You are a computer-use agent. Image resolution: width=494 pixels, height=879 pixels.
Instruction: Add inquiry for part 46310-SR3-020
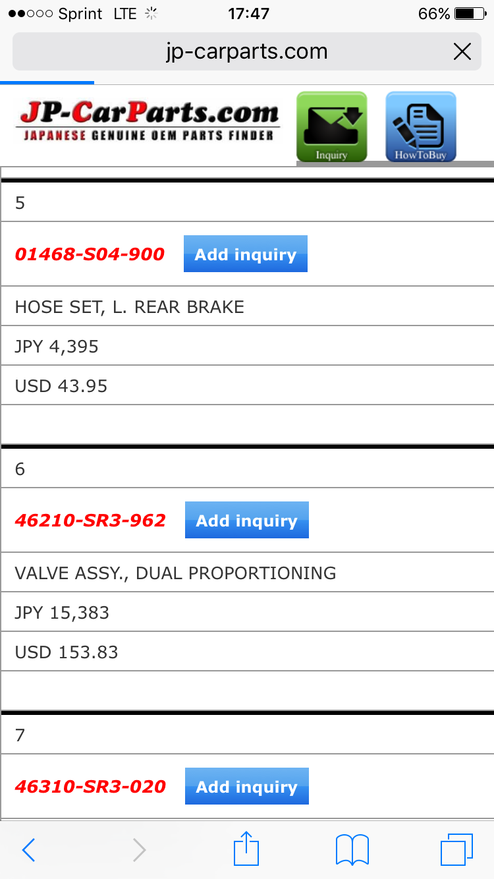246,787
